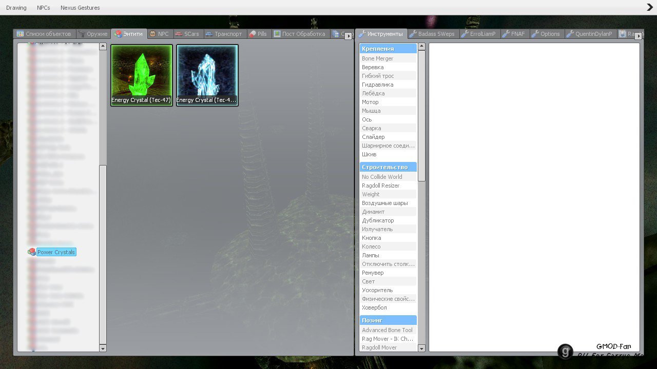Select the Ускоритель tool
The height and width of the screenshot is (369, 657).
(x=389, y=290)
